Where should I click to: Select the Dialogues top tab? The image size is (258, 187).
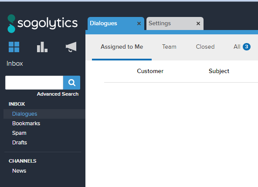103,23
